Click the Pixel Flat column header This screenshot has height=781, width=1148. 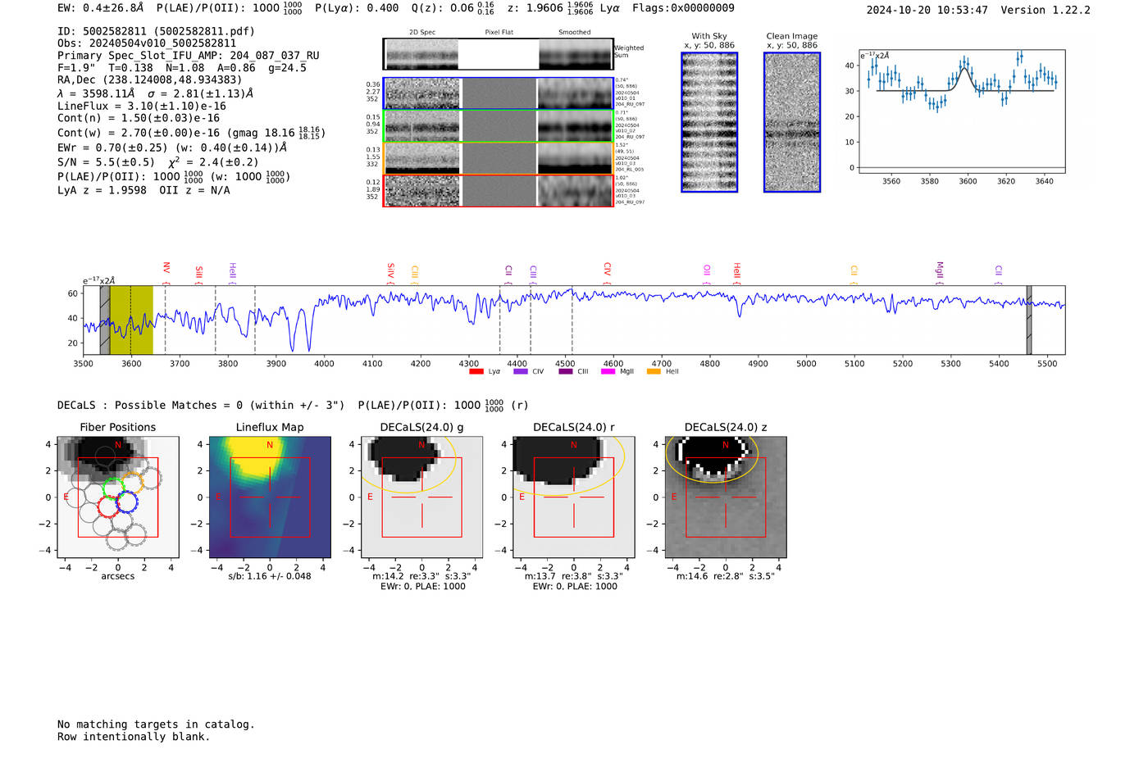click(499, 32)
